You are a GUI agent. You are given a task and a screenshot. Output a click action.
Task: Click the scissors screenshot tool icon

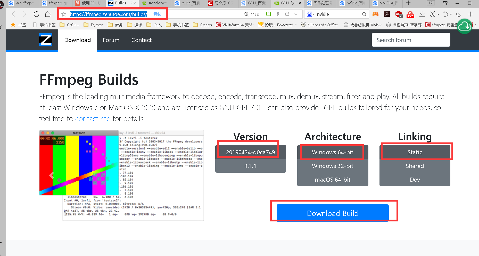pyautogui.click(x=433, y=14)
